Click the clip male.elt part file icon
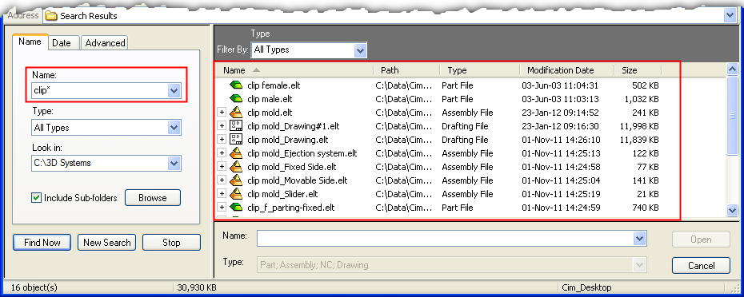Viewport: 744px width, 297px height. tap(236, 99)
